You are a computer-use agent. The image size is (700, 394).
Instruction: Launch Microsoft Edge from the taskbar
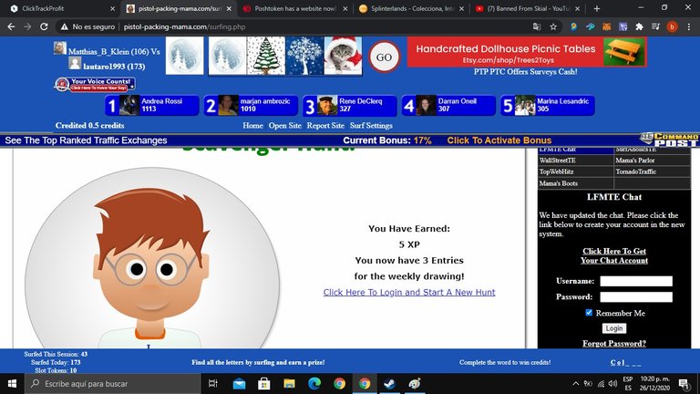click(x=314, y=384)
